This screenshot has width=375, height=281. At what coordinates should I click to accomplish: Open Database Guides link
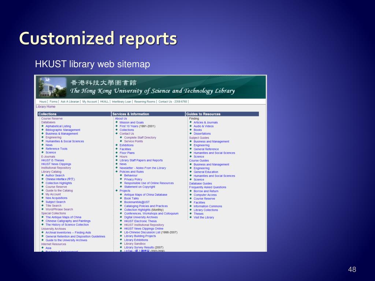200,184
